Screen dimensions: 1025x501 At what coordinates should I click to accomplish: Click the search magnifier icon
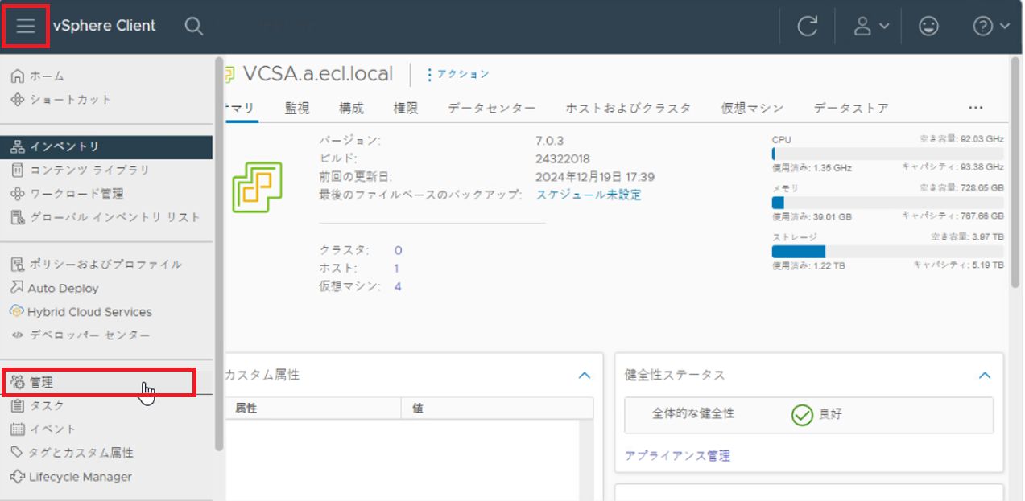coord(193,26)
